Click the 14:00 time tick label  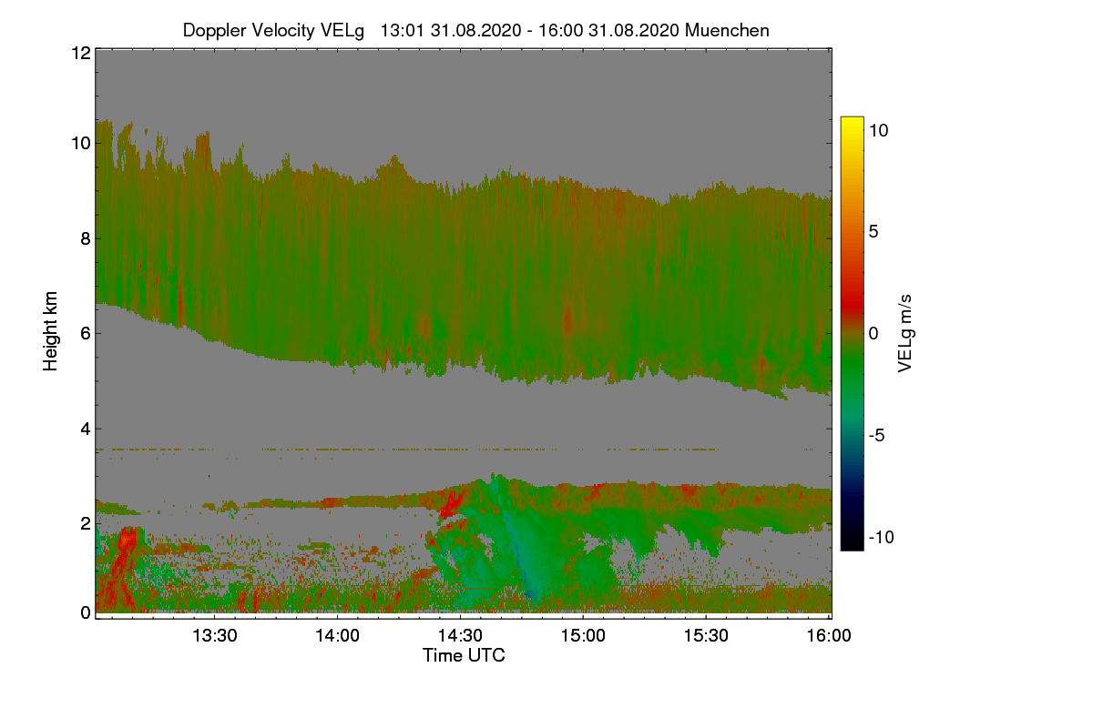click(338, 635)
